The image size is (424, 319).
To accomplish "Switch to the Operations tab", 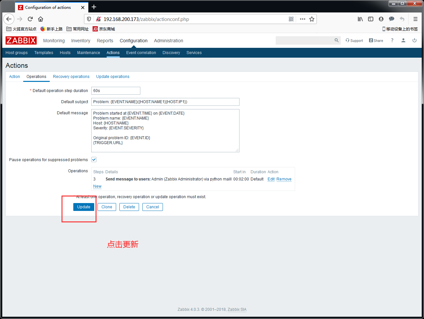I will pyautogui.click(x=36, y=77).
